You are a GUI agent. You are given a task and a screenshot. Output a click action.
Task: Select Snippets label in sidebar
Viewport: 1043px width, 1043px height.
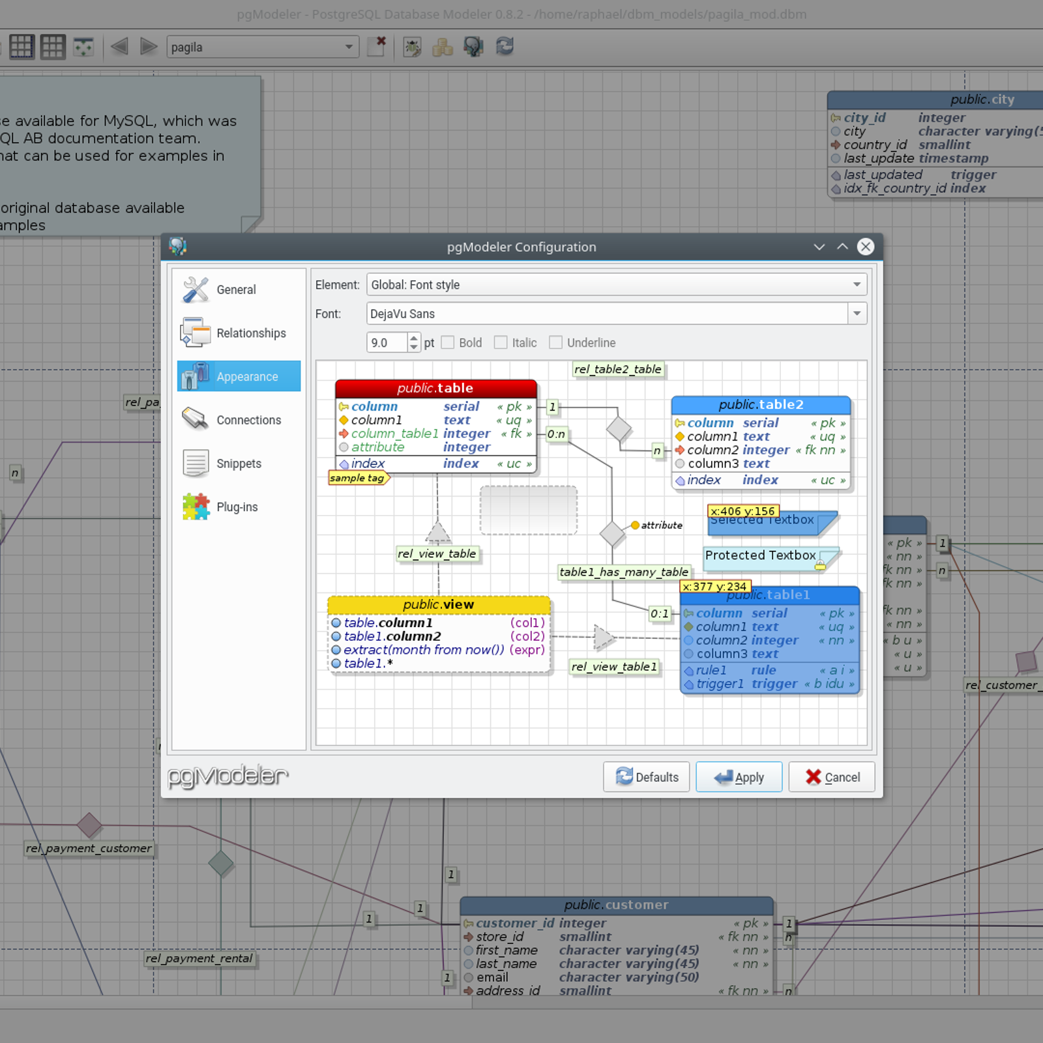[x=239, y=463]
